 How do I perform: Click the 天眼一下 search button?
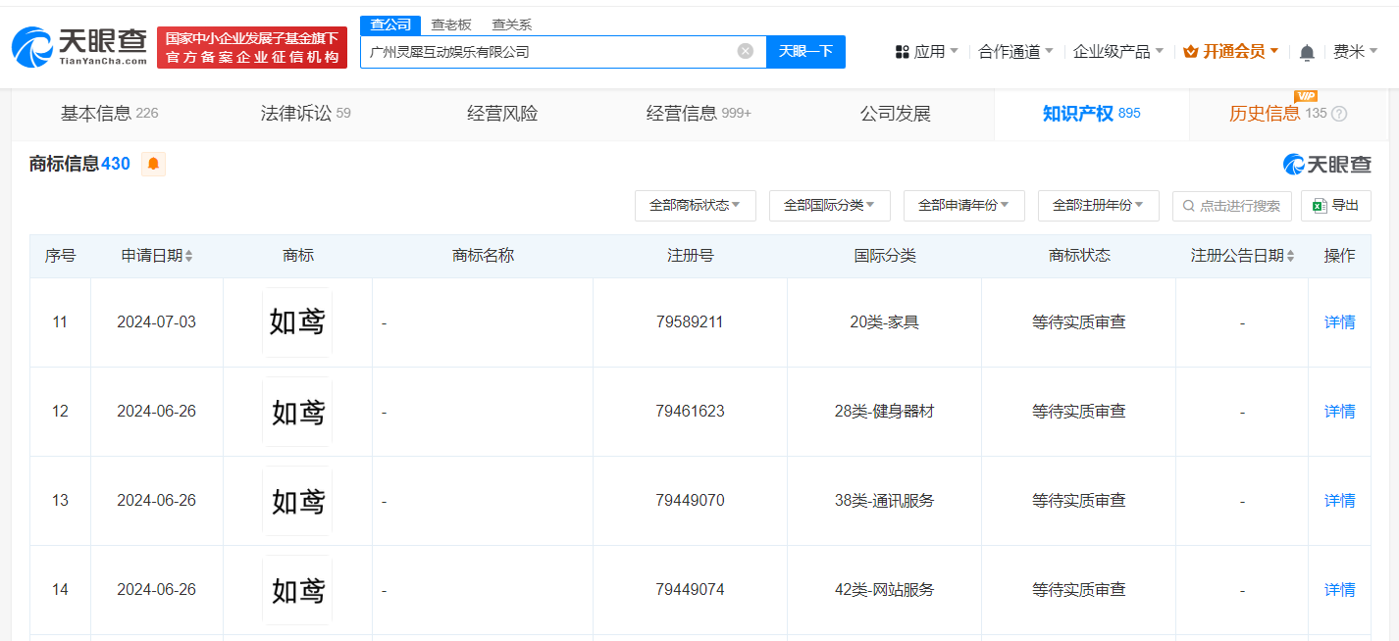point(805,51)
